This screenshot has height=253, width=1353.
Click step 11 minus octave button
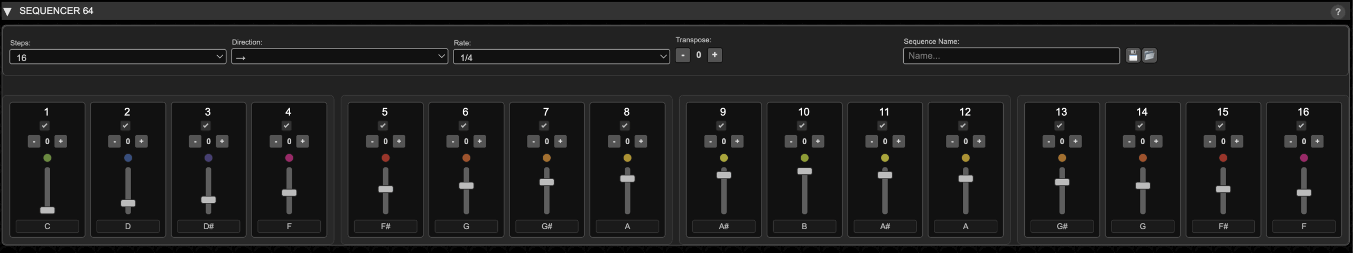click(872, 142)
